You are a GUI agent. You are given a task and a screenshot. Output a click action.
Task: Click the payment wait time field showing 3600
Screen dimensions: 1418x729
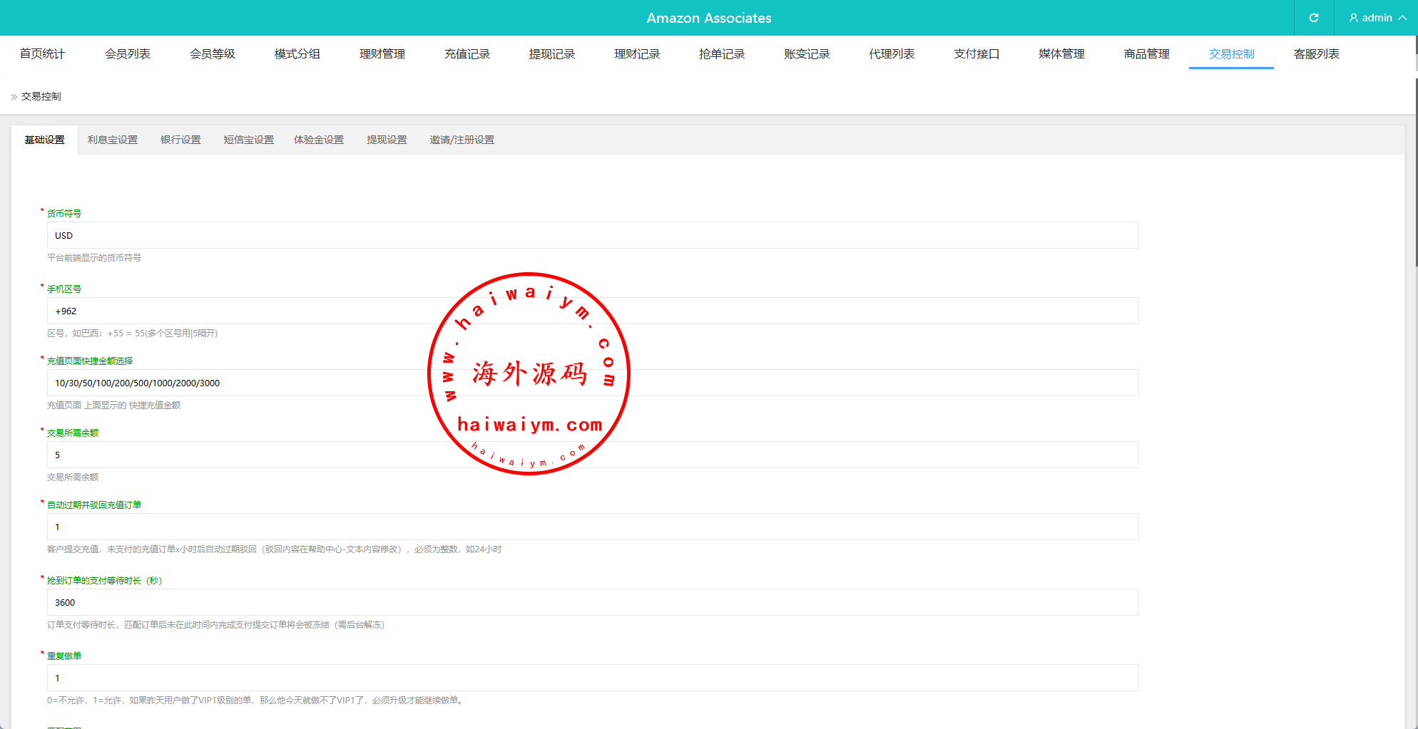(x=592, y=602)
